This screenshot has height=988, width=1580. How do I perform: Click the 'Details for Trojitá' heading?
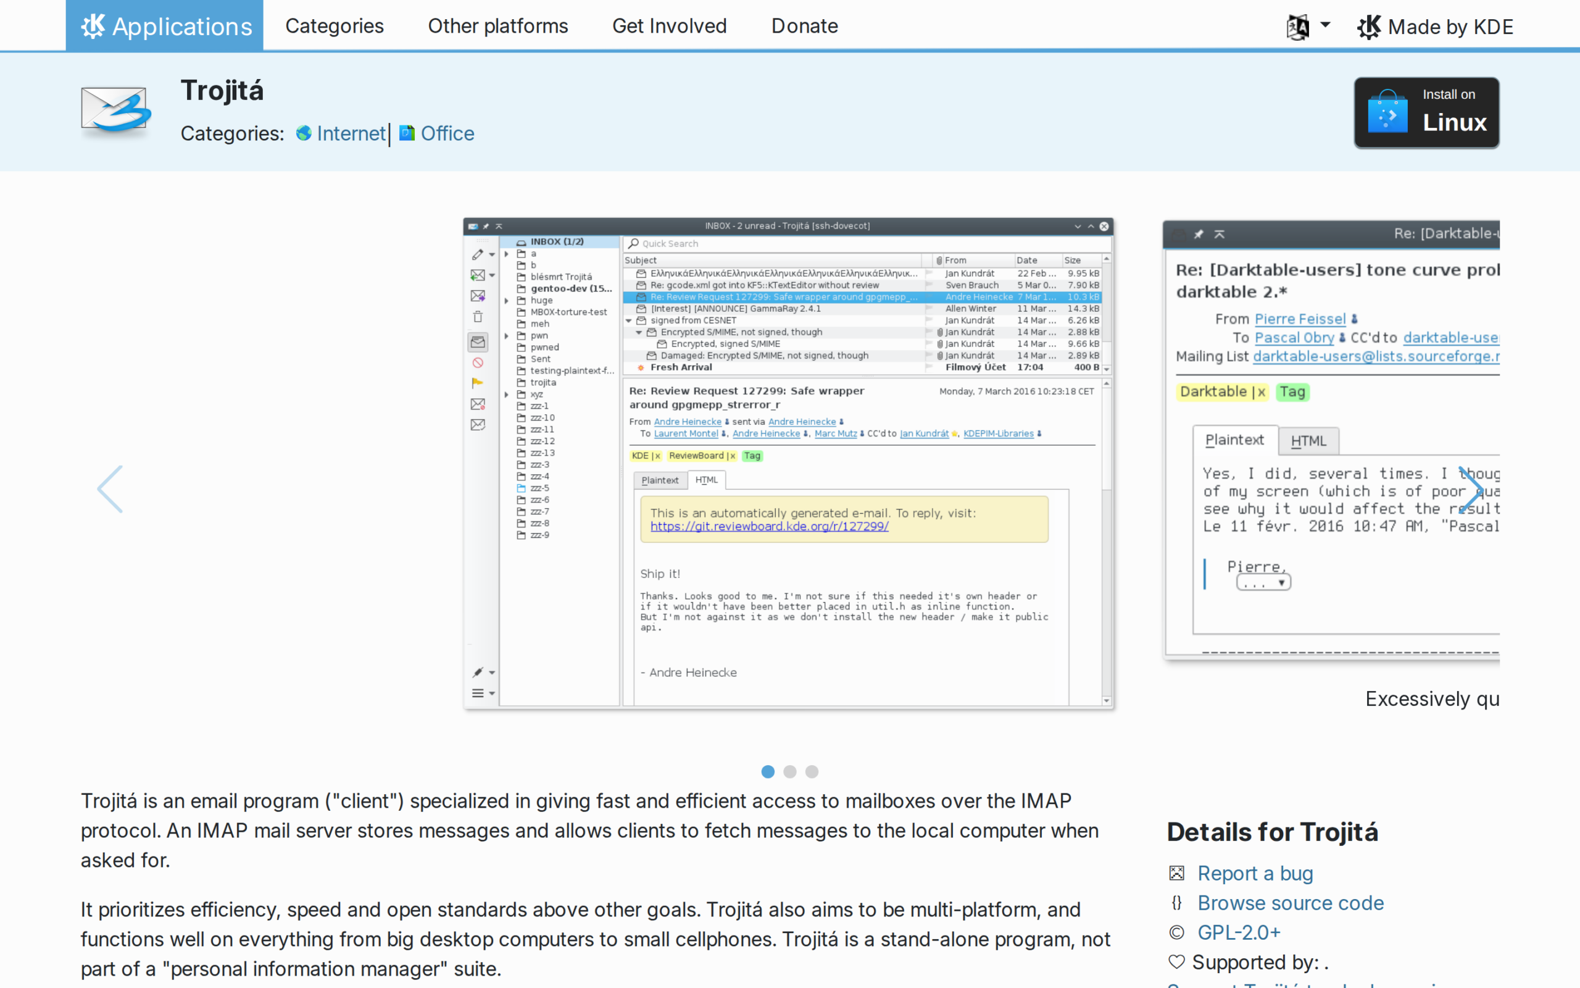[1272, 832]
